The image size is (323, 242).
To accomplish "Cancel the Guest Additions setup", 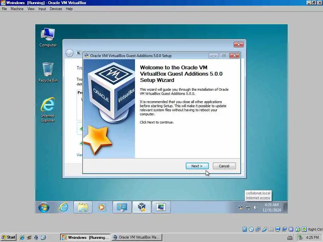I will [x=224, y=166].
